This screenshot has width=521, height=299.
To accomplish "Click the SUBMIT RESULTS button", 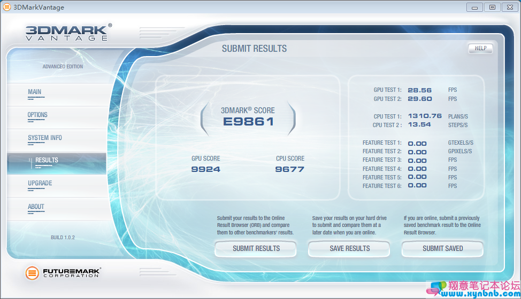I will pos(256,249).
